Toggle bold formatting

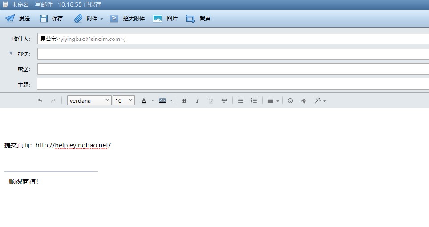184,100
